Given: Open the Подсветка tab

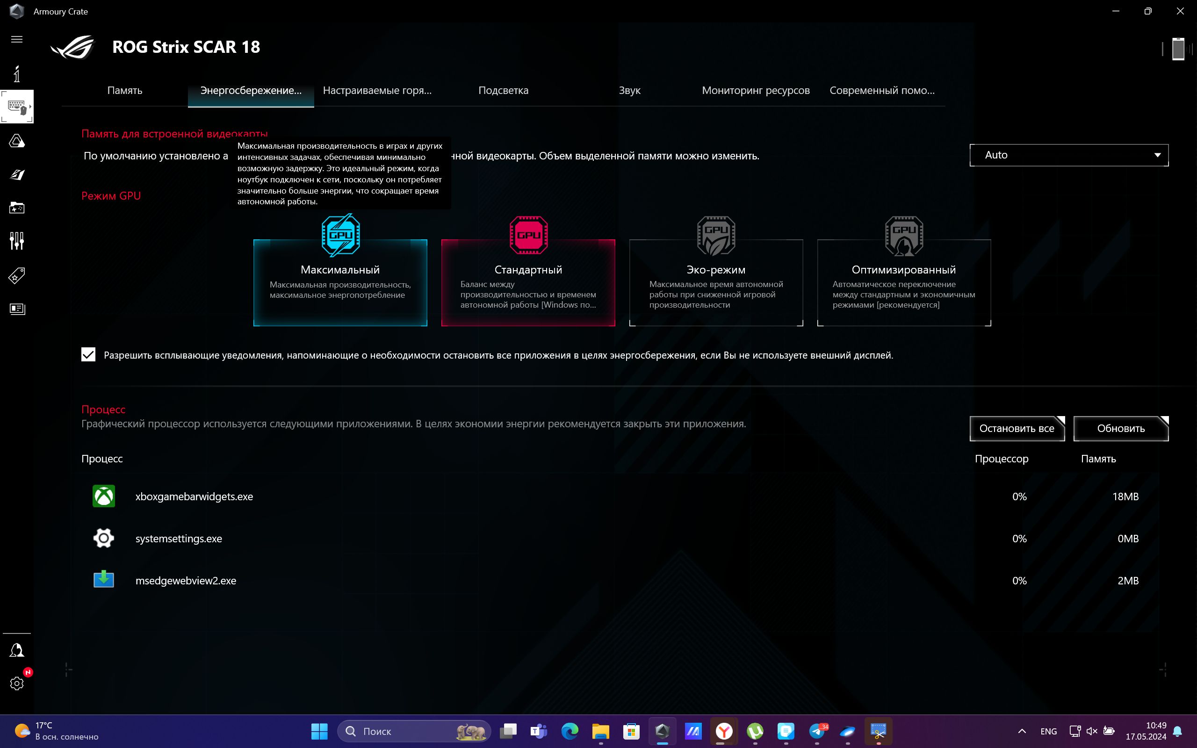Looking at the screenshot, I should pyautogui.click(x=504, y=91).
